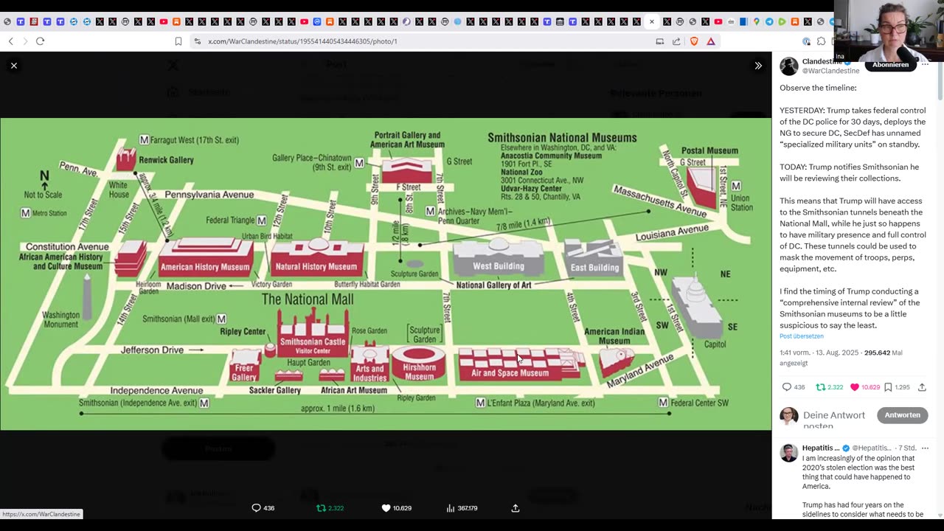
Task: Open the Brave Shields lion icon
Action: (694, 41)
